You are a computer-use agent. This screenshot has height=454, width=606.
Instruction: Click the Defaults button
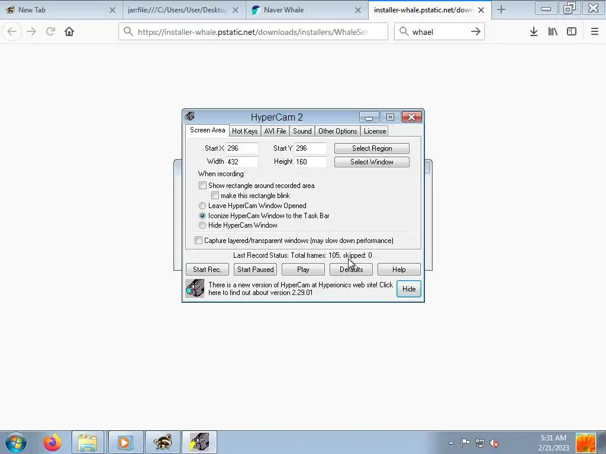coord(351,270)
